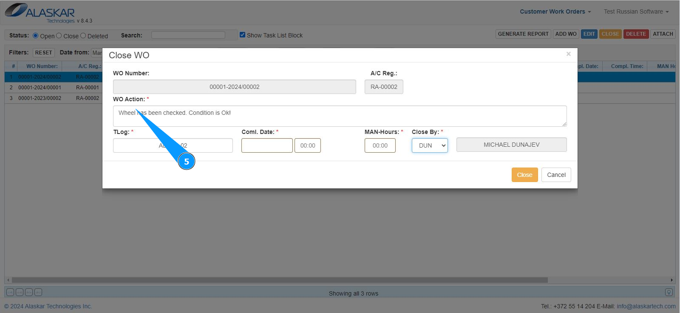This screenshot has height=313, width=680.
Task: Go to next page of the table
Action: point(29,292)
